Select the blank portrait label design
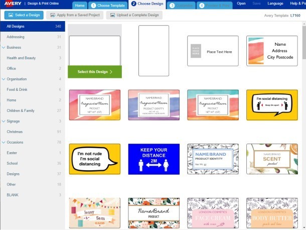Screen dimensions: 306x230 click(x=154, y=51)
